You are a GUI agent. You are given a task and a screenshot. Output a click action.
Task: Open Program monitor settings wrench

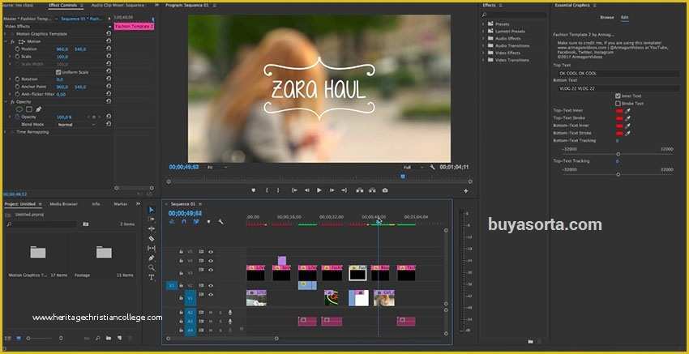pyautogui.click(x=432, y=168)
